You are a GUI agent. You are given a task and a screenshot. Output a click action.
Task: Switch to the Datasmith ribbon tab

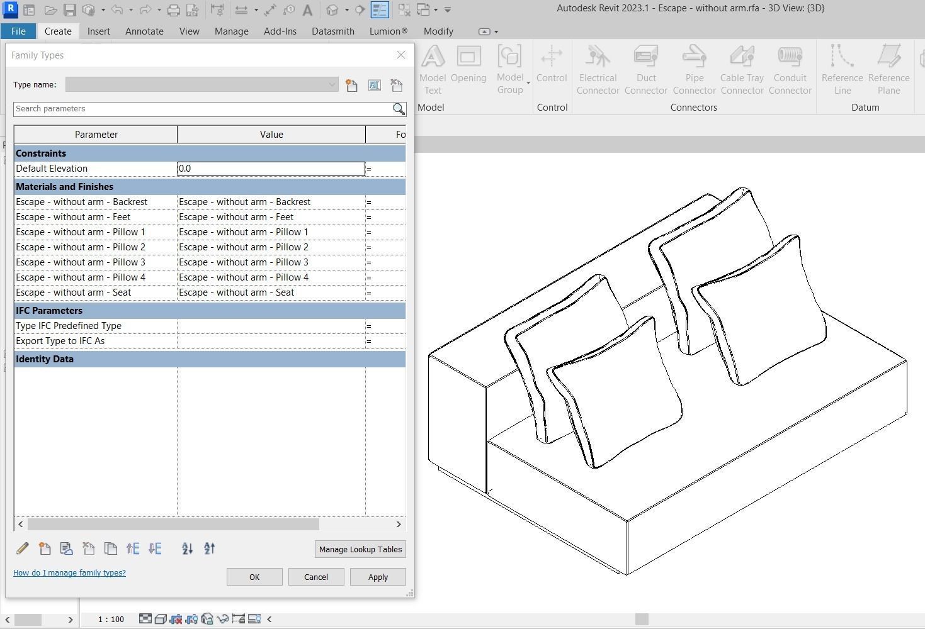pyautogui.click(x=333, y=31)
